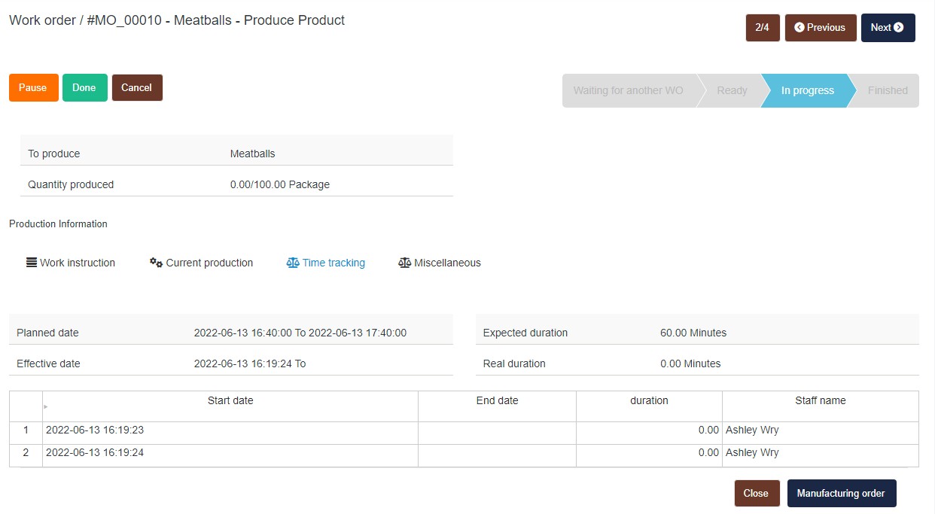935x514 pixels.
Task: Mark the work order as Done
Action: (x=84, y=88)
